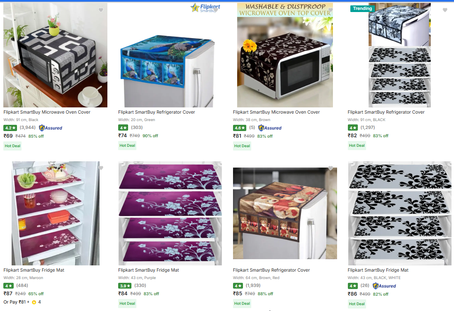Image resolution: width=454 pixels, height=311 pixels.
Task: Click Hot Deal label under ₹69 price
Action: click(12, 146)
